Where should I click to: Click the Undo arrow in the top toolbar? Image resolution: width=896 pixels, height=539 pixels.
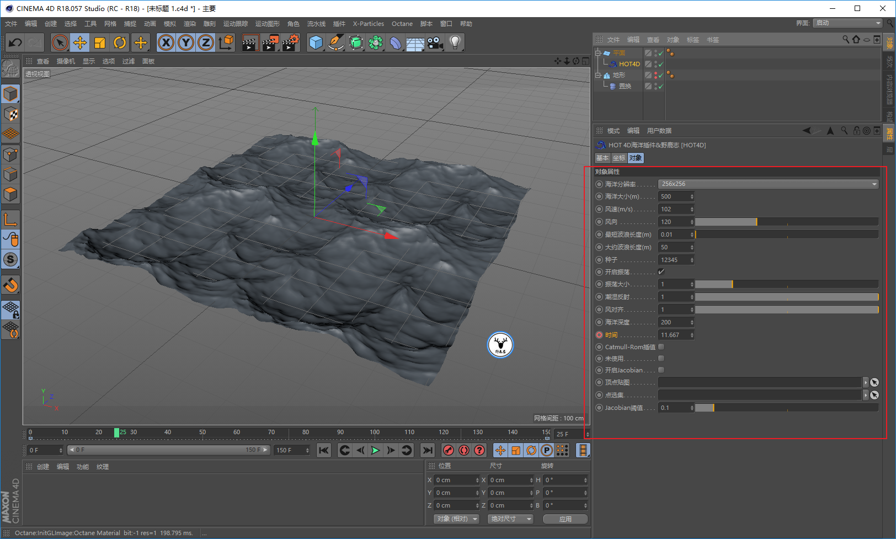click(15, 42)
